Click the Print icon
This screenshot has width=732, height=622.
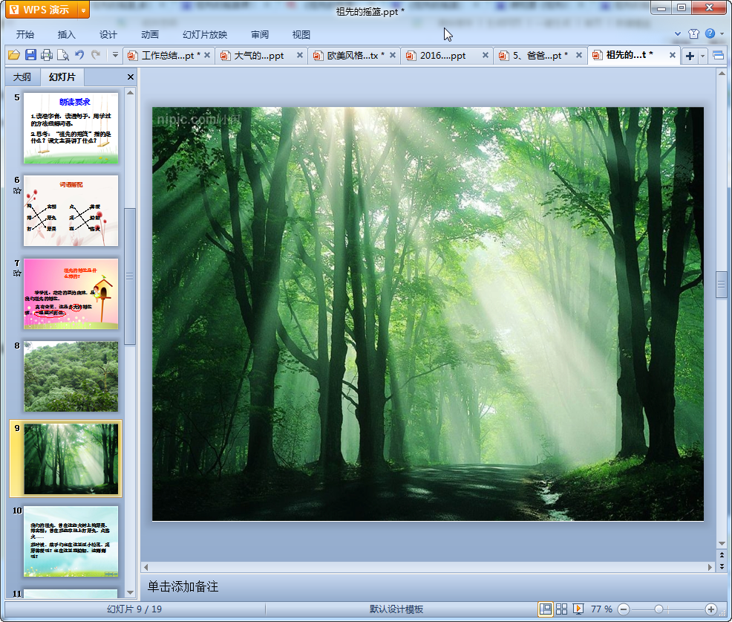pos(47,55)
